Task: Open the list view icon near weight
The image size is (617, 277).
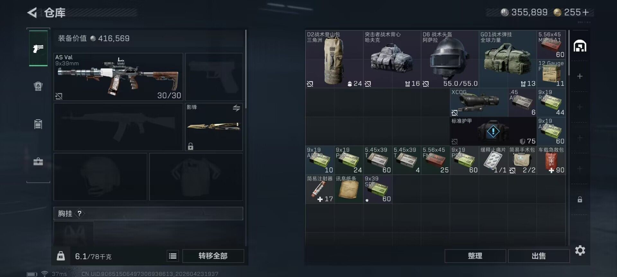Action: click(x=173, y=256)
